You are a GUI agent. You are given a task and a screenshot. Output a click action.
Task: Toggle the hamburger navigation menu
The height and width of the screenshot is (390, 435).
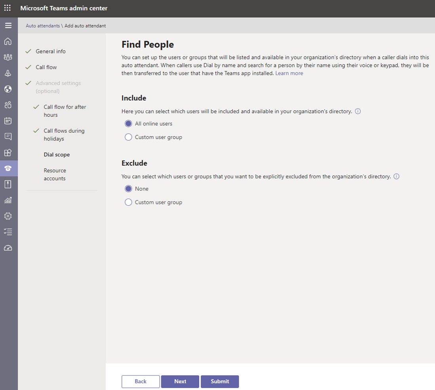coord(8,26)
